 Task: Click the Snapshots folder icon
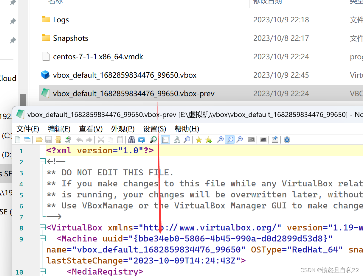[46, 38]
